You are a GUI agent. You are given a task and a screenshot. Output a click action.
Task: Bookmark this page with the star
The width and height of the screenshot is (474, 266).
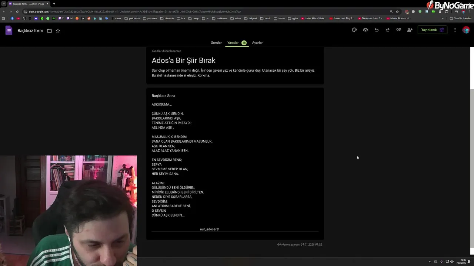point(397,11)
